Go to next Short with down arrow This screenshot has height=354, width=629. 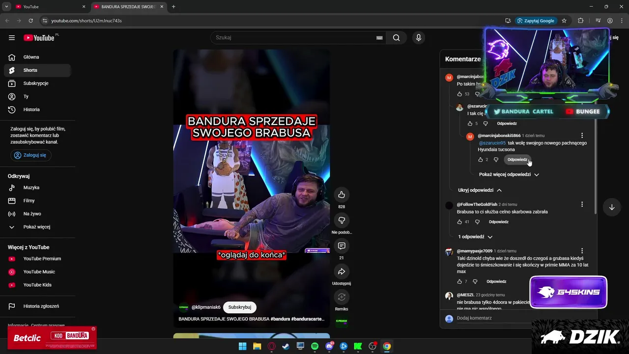pos(612,207)
